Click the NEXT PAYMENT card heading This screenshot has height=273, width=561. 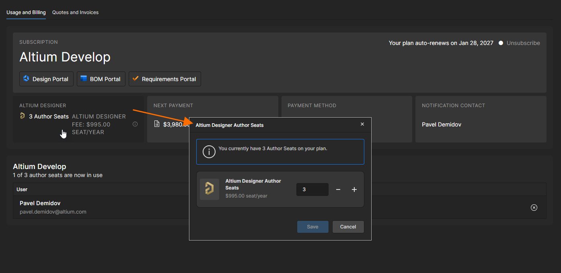173,106
